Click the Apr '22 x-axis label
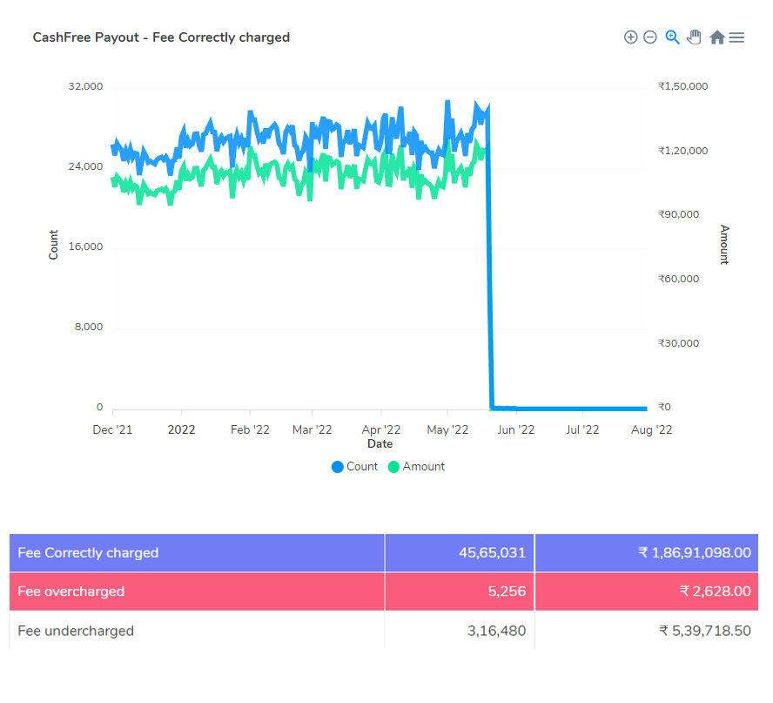Image resolution: width=773 pixels, height=703 pixels. click(x=381, y=430)
